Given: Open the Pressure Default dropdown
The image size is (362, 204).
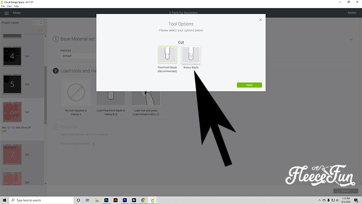Looking at the screenshot, I should pos(79,56).
